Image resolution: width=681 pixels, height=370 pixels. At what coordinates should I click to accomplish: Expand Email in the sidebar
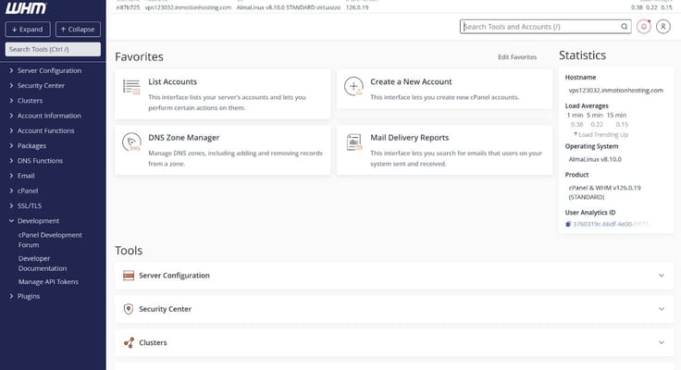[11, 176]
